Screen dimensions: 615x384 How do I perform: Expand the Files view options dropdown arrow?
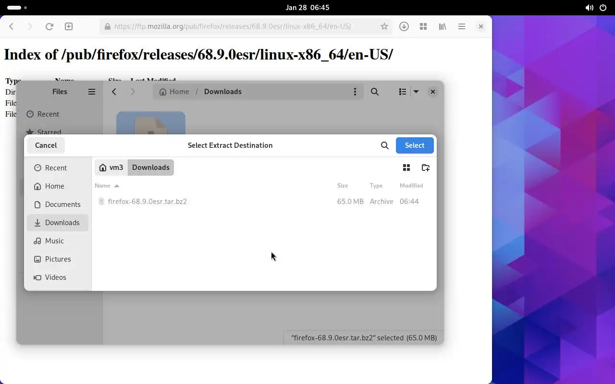click(416, 92)
